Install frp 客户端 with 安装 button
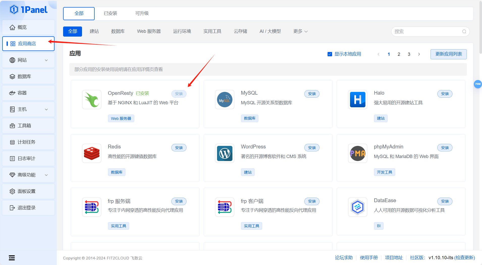482x265 pixels. click(x=312, y=201)
